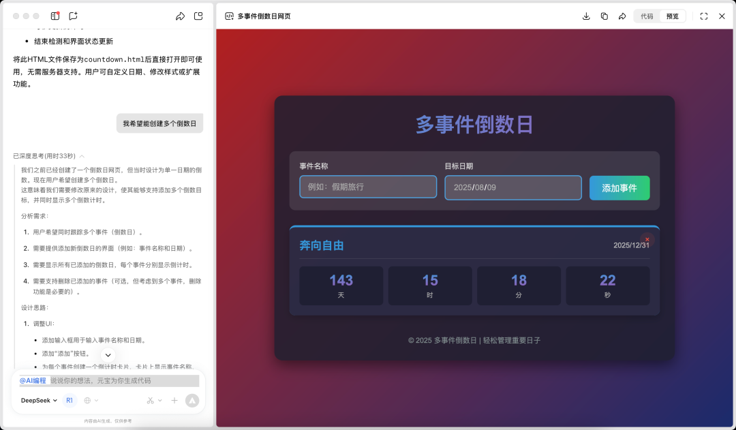Image resolution: width=736 pixels, height=430 pixels.
Task: Click the 结束检测和界面状态更新 bullet
Action: [73, 42]
